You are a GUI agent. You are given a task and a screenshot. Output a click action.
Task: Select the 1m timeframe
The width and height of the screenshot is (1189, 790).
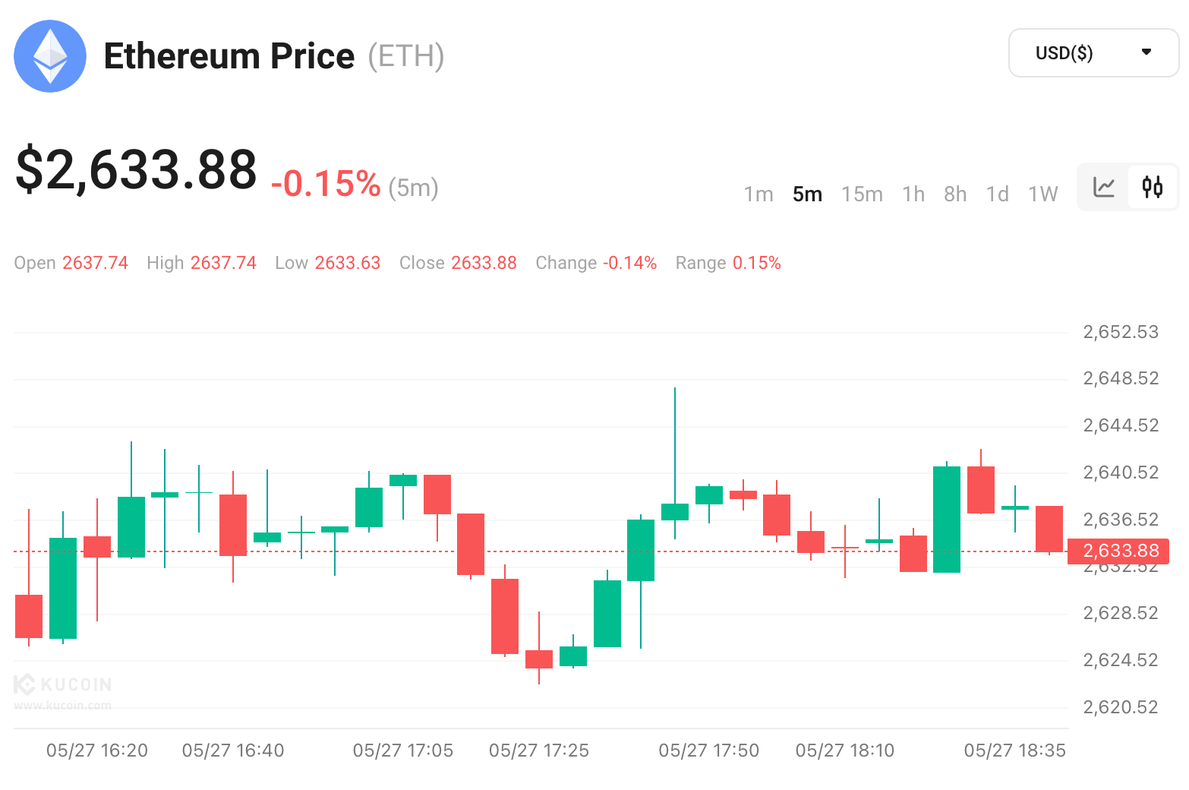tap(758, 194)
